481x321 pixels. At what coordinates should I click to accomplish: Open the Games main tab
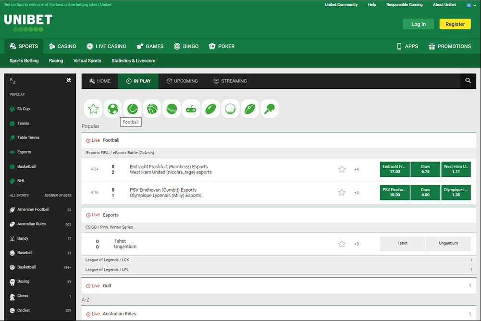150,46
